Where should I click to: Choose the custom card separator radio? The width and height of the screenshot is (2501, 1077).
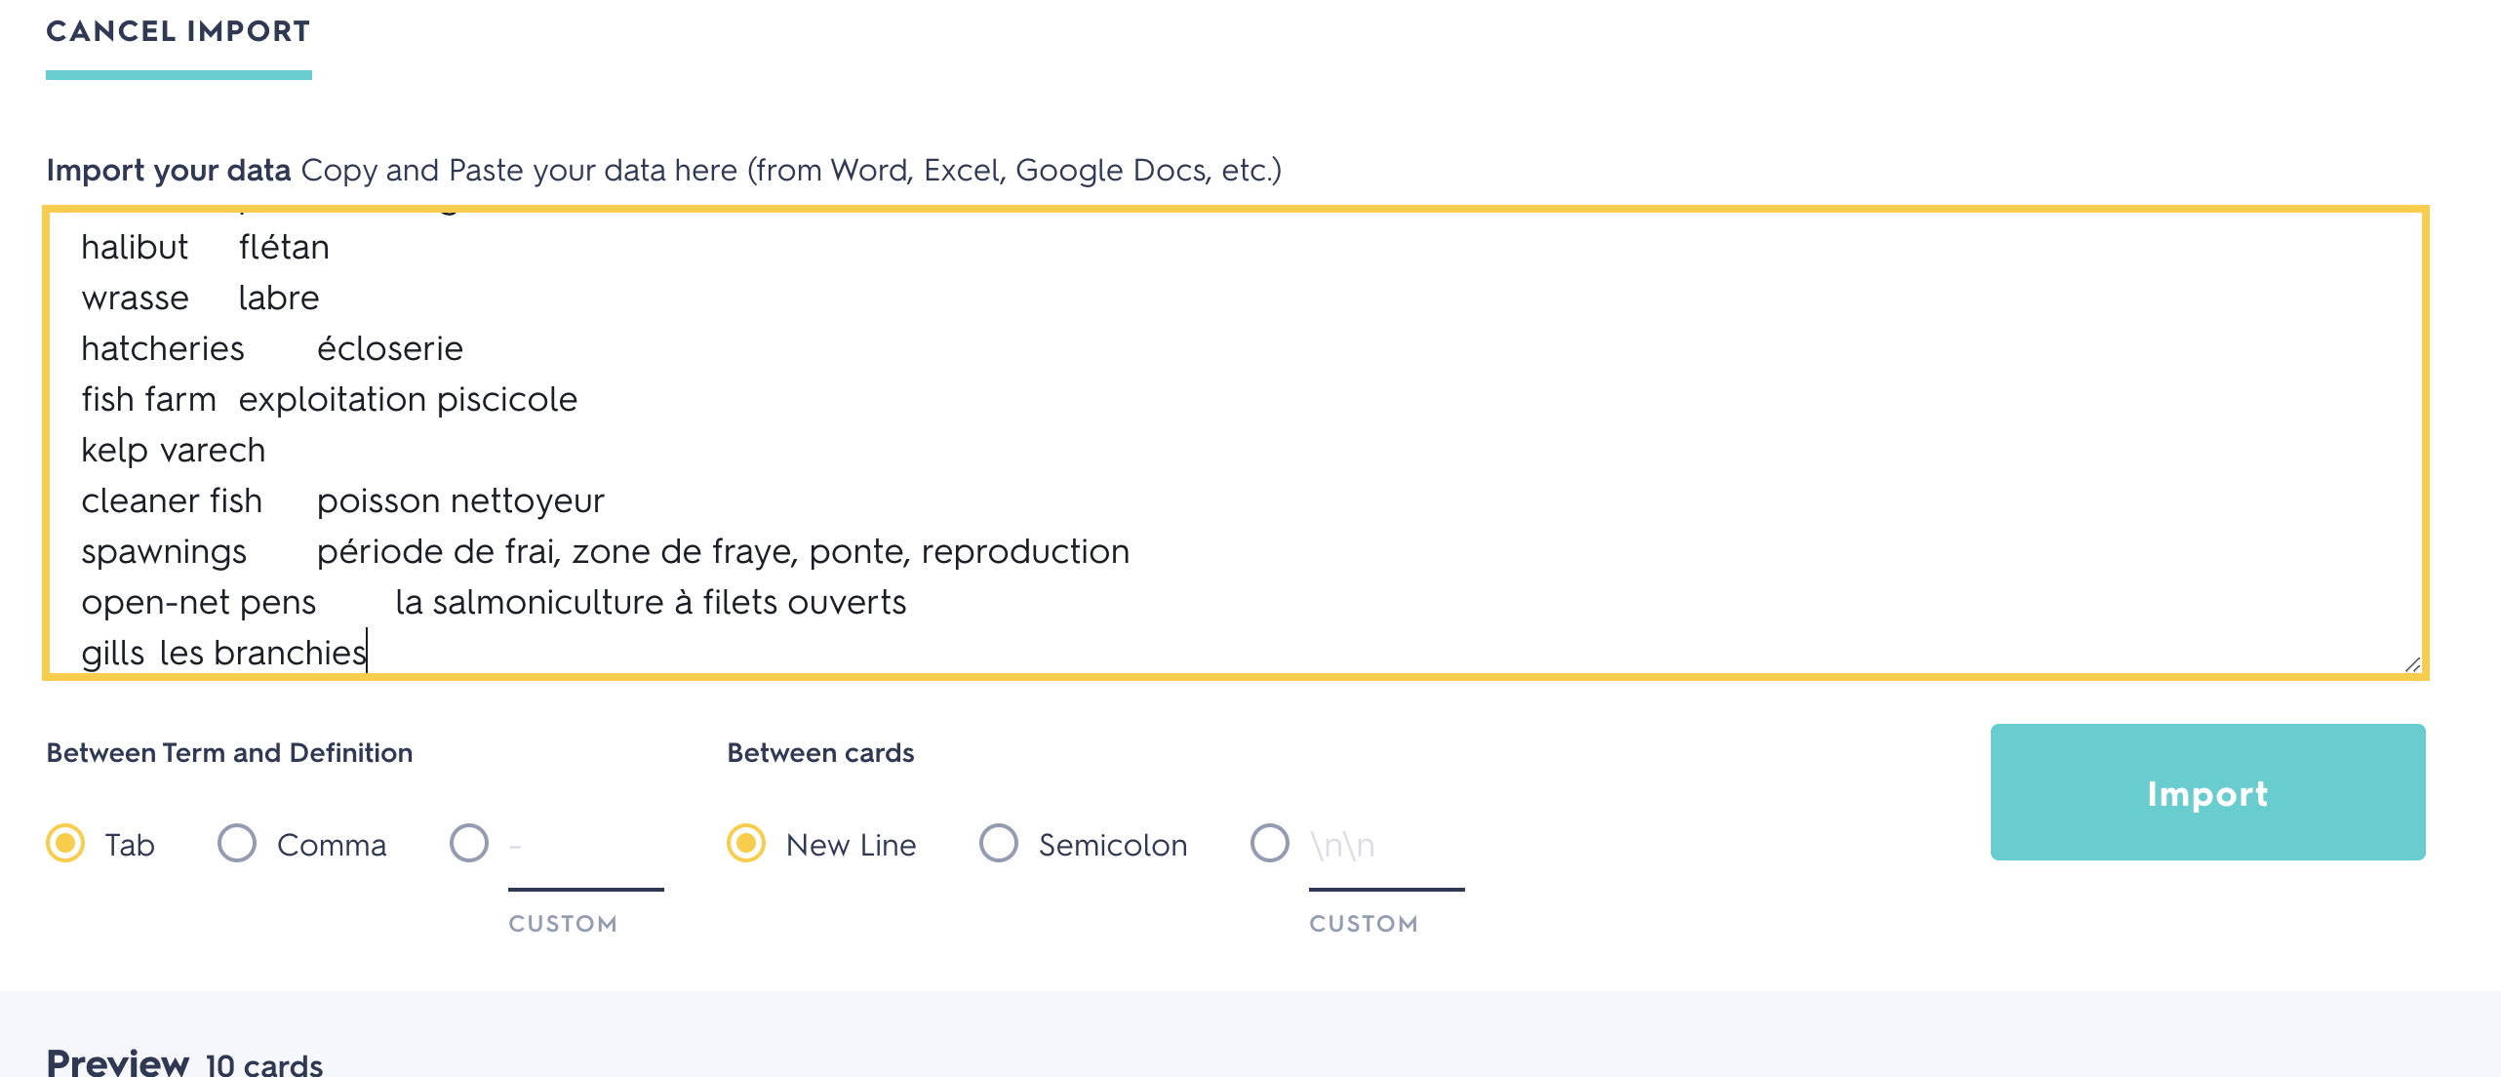(1270, 844)
